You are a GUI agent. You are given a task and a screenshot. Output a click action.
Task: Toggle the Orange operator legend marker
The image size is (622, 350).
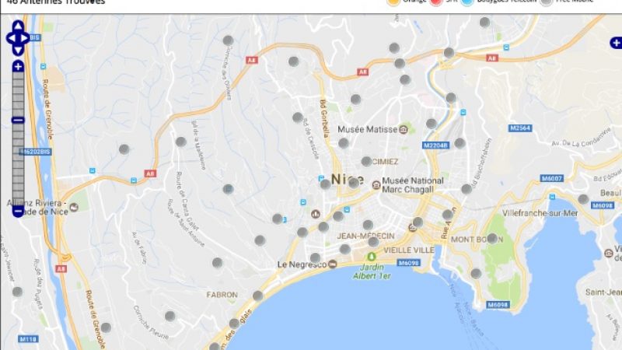[x=393, y=2]
